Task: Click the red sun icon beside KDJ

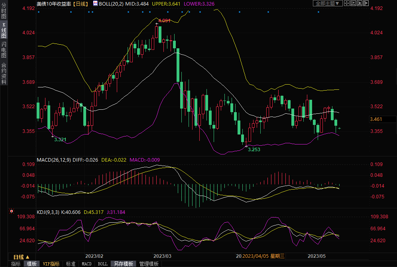Action: (x=12, y=211)
